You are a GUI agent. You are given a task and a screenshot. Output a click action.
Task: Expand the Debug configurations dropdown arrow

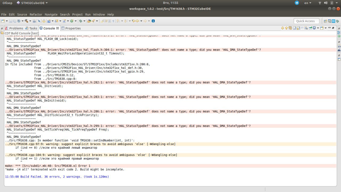click(x=84, y=21)
